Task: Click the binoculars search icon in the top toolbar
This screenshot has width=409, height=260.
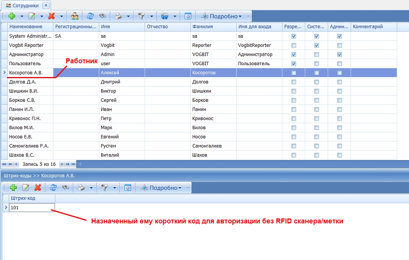Action: [x=103, y=16]
